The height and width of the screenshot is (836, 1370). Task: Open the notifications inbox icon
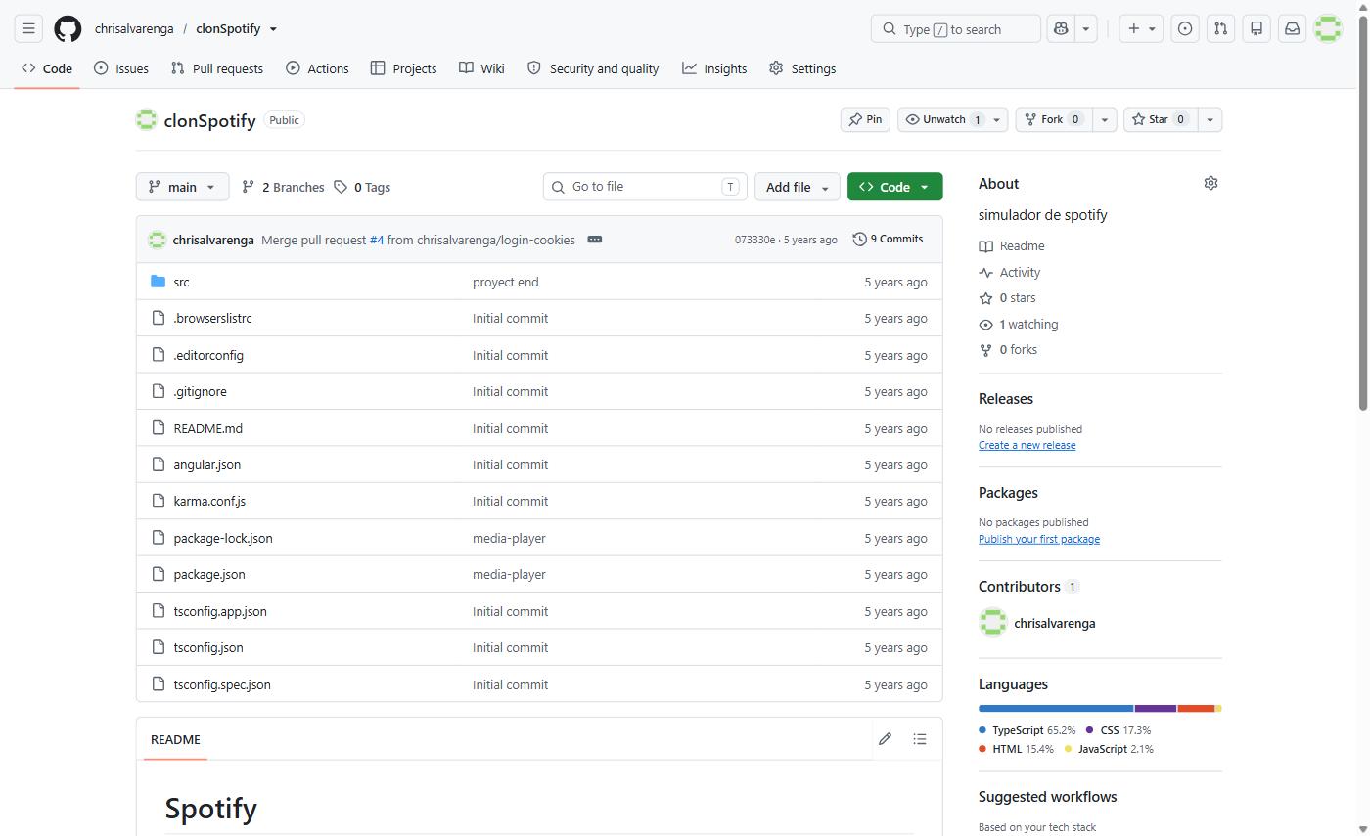[1292, 28]
